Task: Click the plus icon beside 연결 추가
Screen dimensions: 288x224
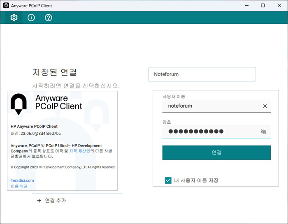Action: (39, 201)
